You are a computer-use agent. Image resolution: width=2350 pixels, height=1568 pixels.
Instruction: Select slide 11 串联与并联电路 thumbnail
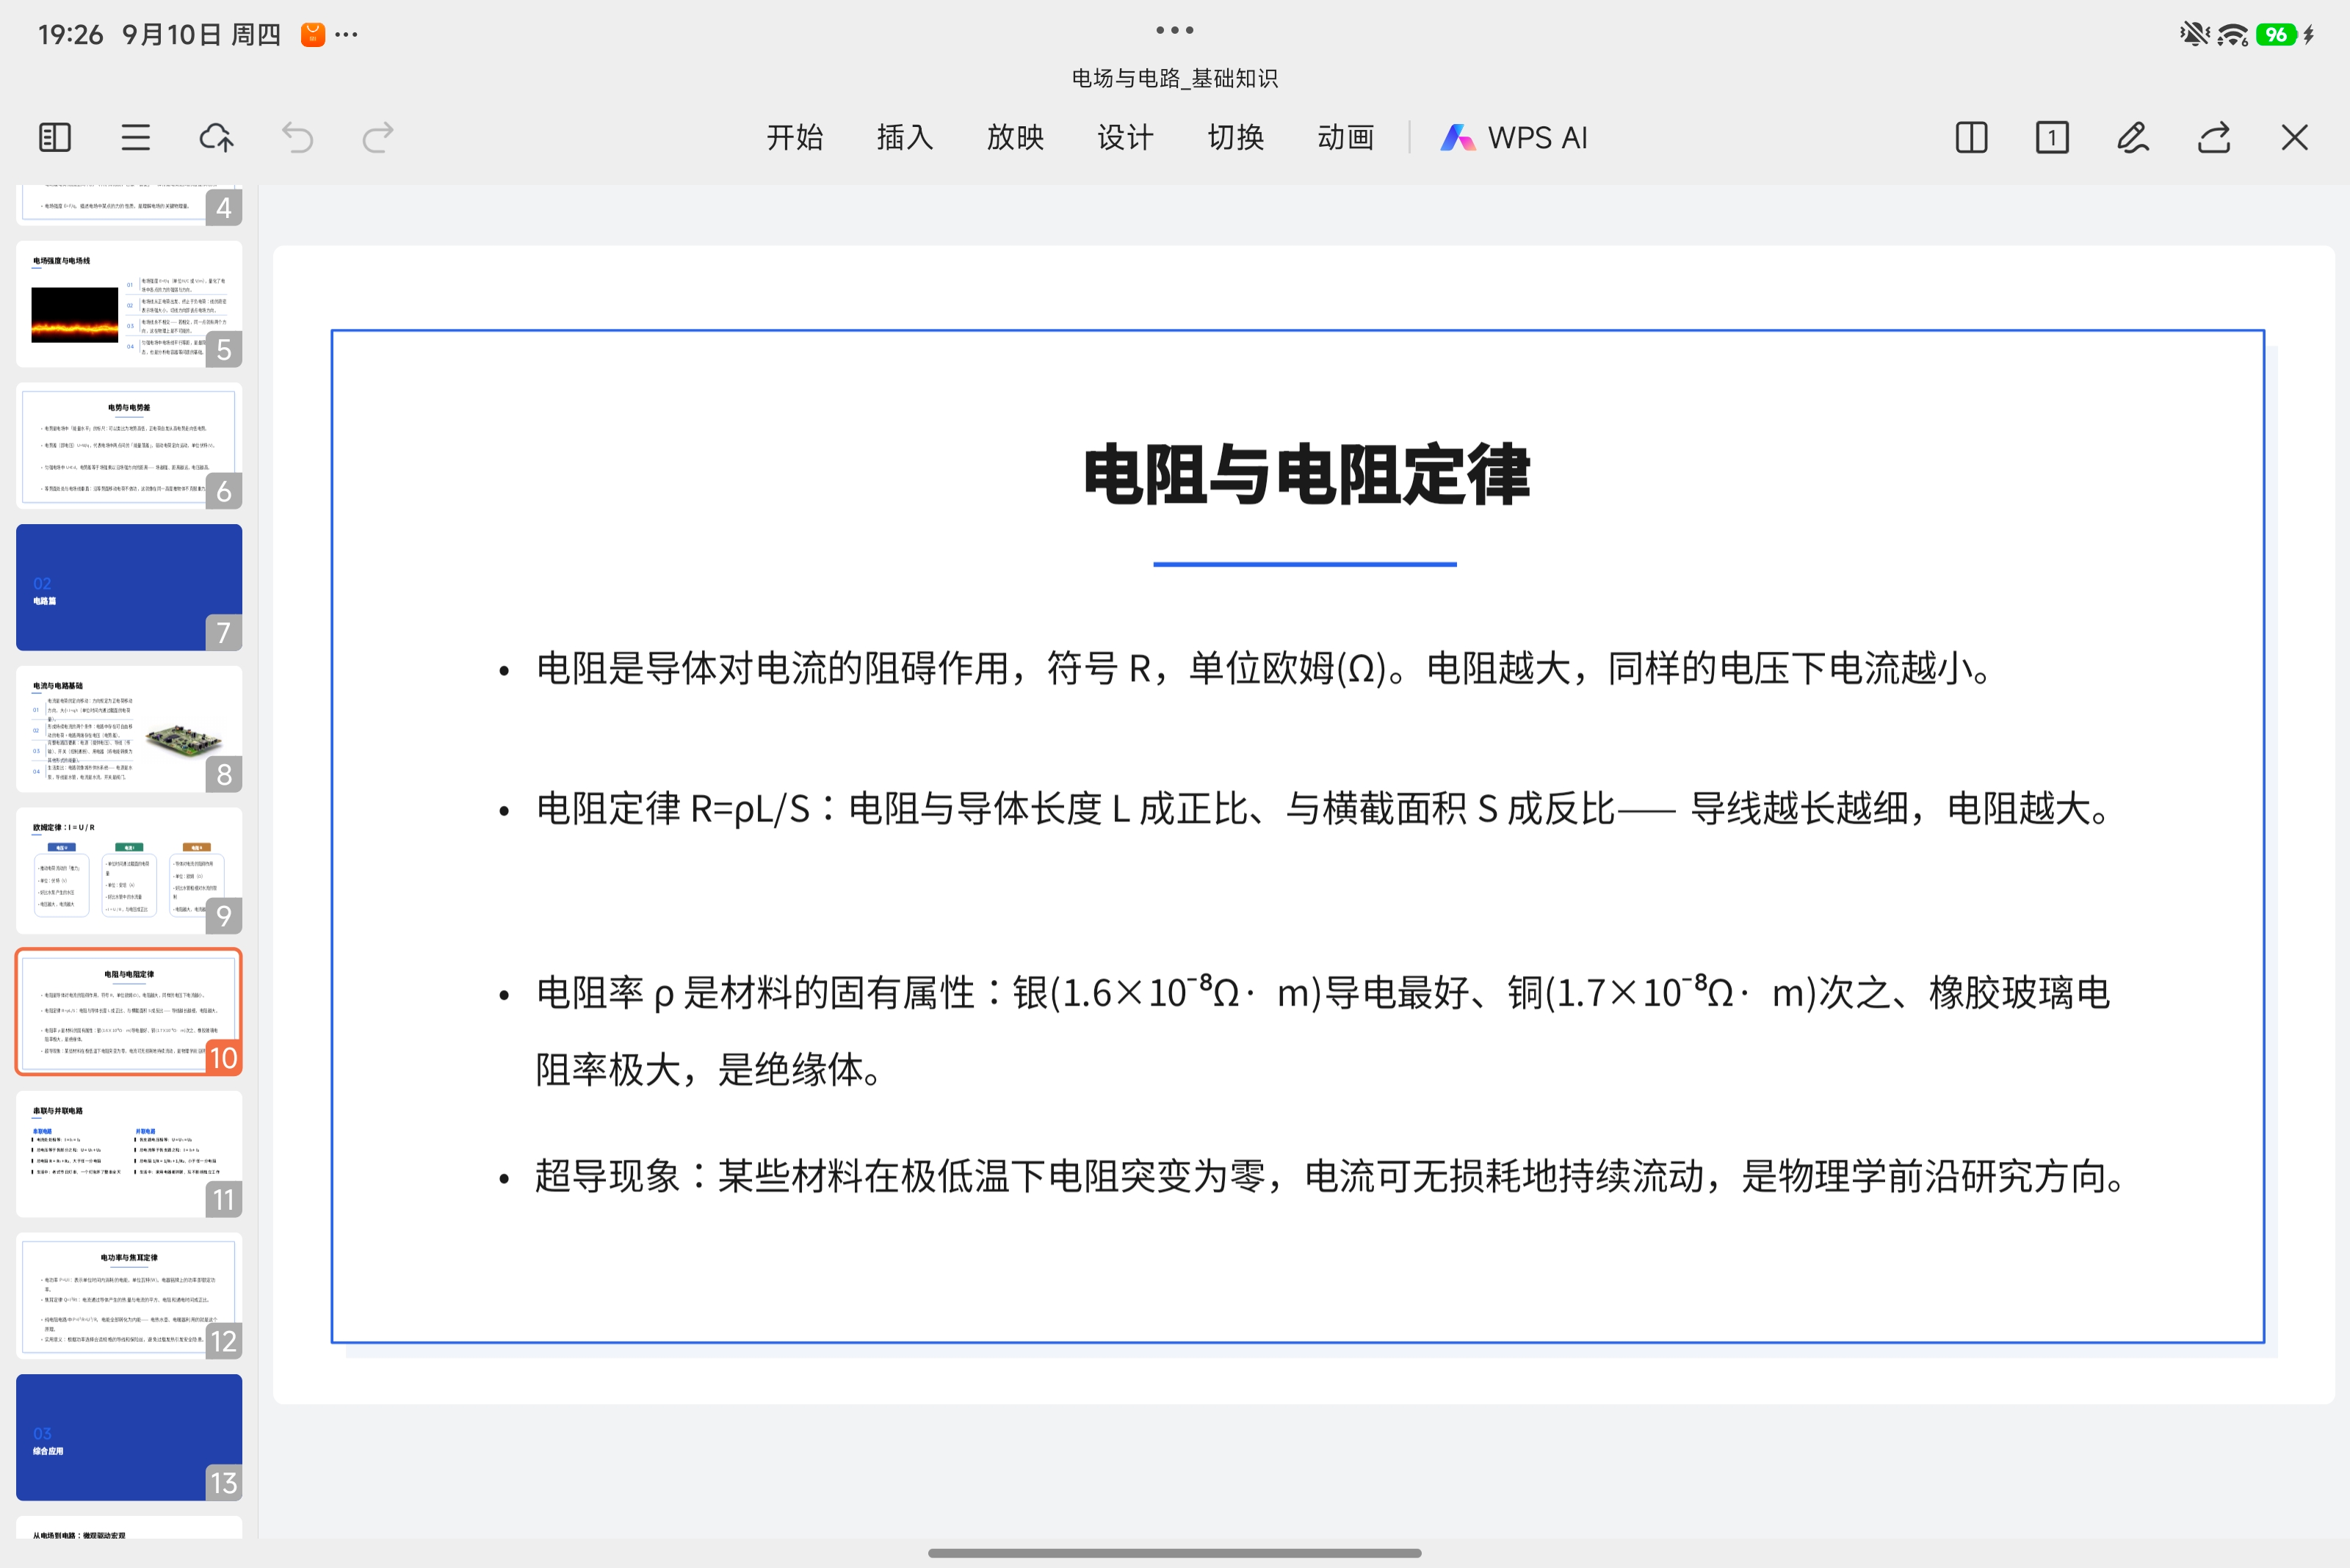click(x=129, y=1154)
